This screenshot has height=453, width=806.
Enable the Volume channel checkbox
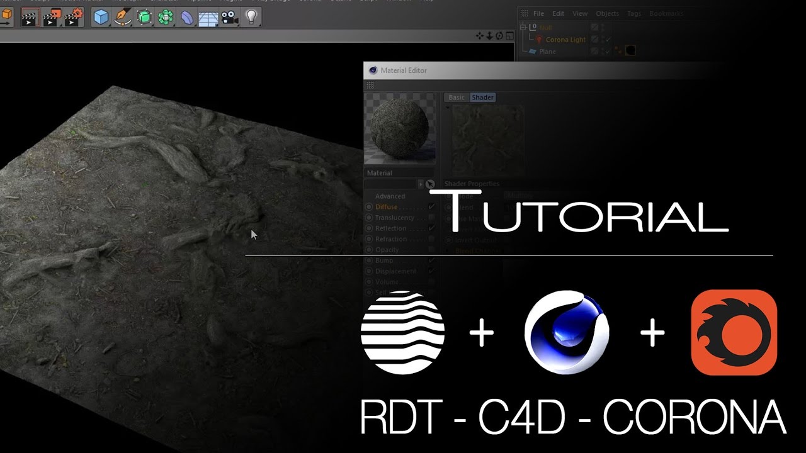(x=431, y=282)
